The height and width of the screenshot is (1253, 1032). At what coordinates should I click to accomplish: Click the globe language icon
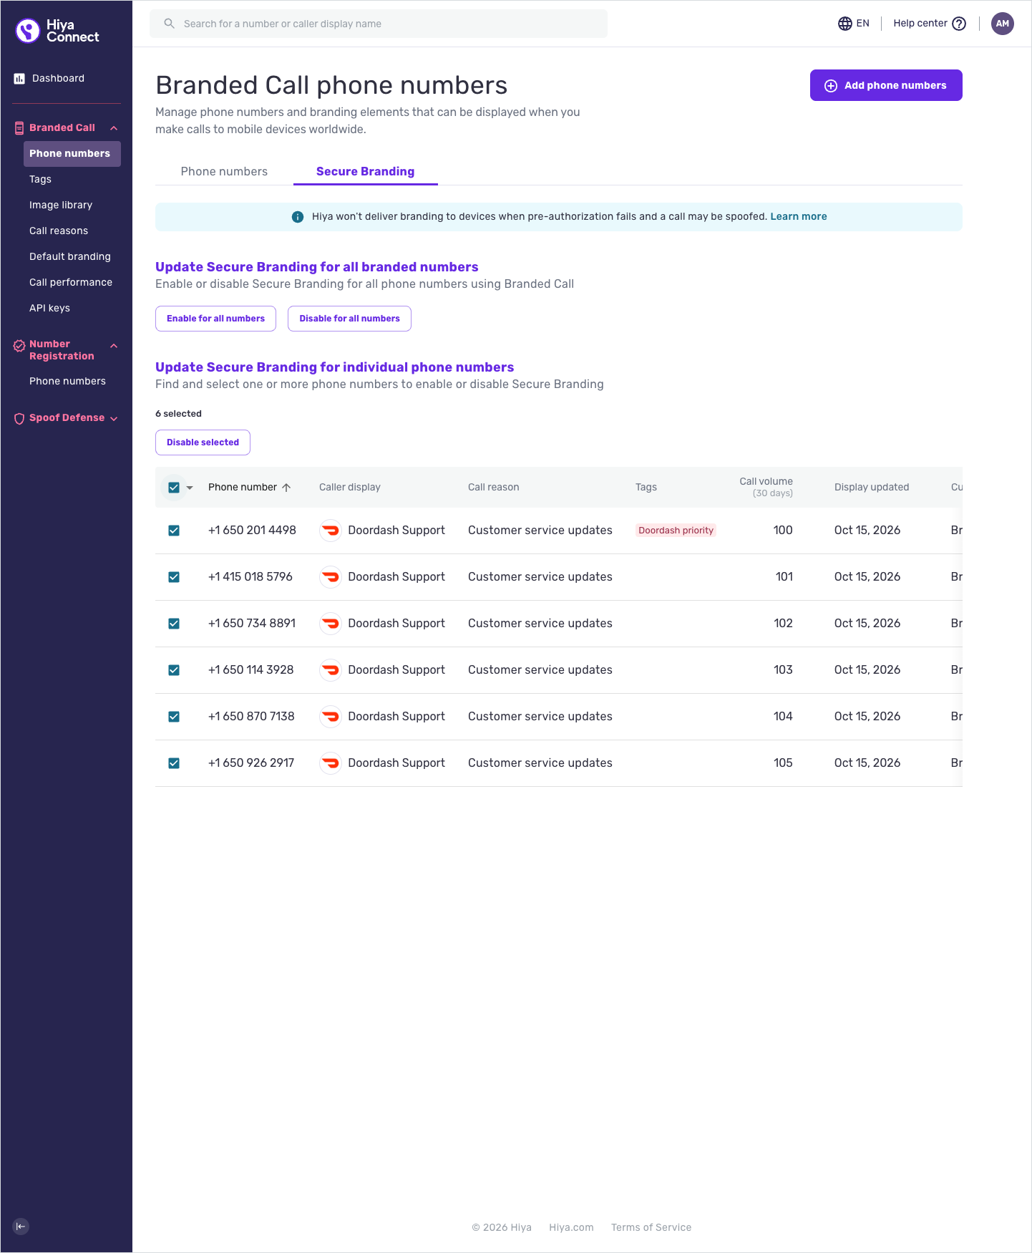(845, 24)
